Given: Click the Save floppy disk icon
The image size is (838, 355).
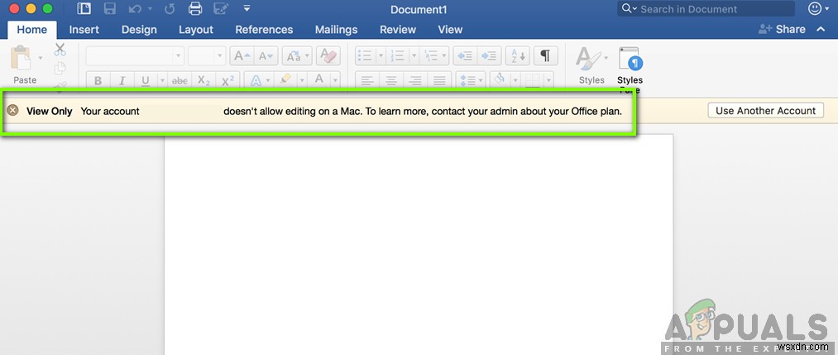Looking at the screenshot, I should [110, 8].
